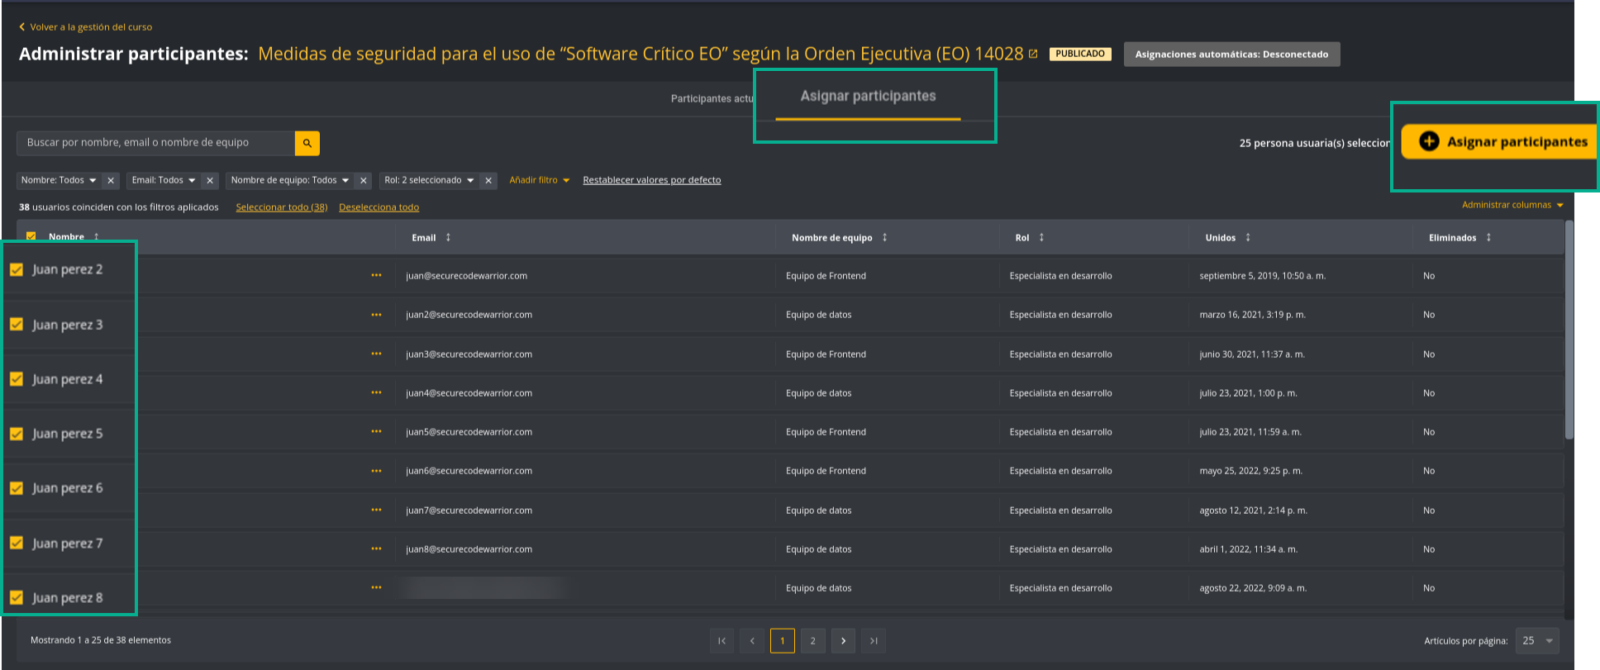Switch to the Asignar participantes tab
1600x670 pixels.
click(868, 97)
